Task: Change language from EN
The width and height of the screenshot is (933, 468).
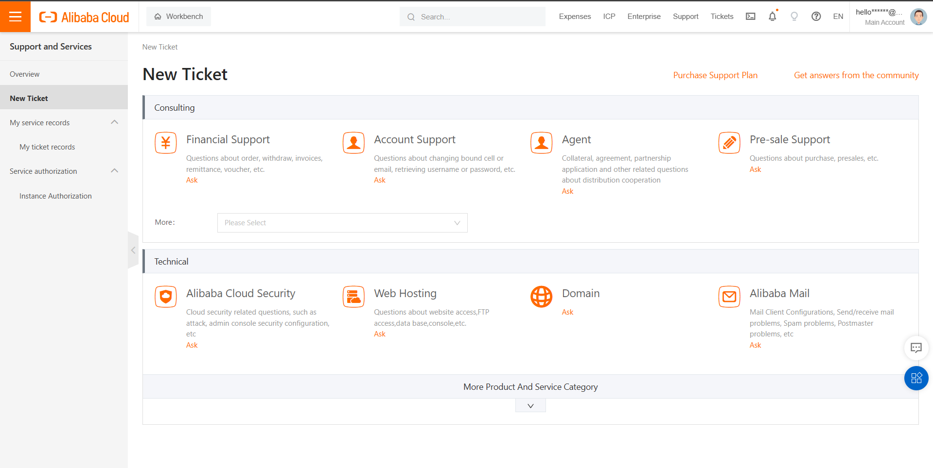Action: [x=838, y=17]
